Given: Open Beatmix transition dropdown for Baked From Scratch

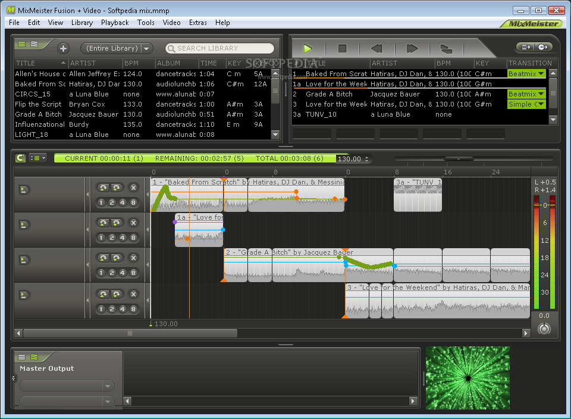Looking at the screenshot, I should (526, 74).
